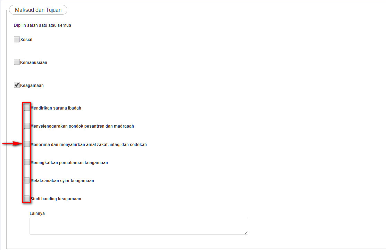Screen dimensions: 386x250
Task: Enable Meningkatkan pemahaman keagamaan checkbox
Action: [27, 162]
